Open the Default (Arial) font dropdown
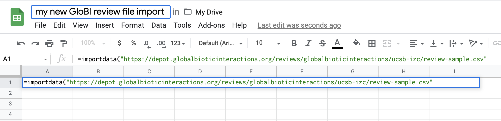The image size is (501, 121). 221,43
